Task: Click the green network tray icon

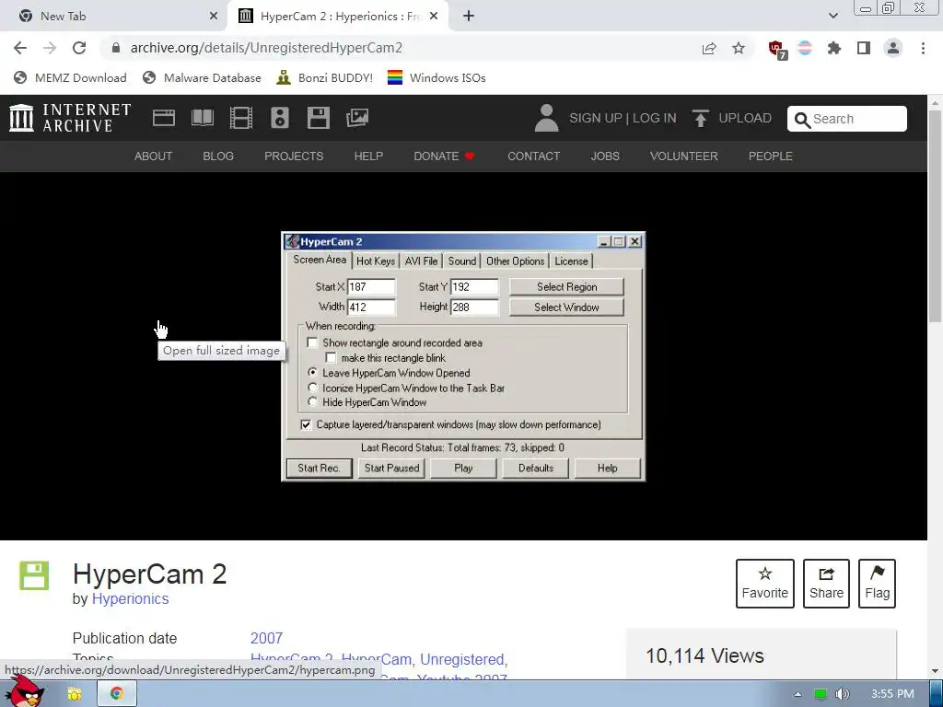Action: [821, 694]
